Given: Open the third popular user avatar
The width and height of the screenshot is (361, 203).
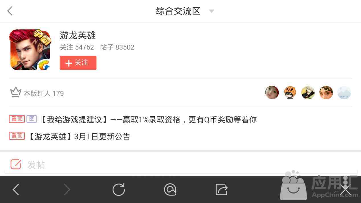Looking at the screenshot, I should click(308, 93).
